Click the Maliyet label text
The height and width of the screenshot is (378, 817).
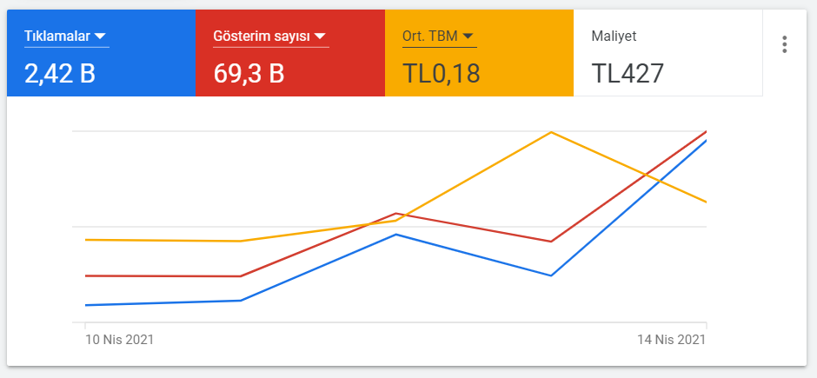[x=614, y=36]
